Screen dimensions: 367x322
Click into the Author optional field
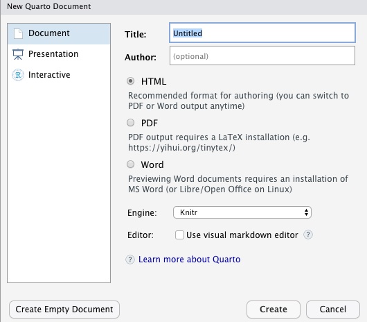(x=262, y=56)
